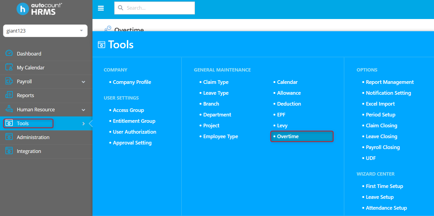
Task: Click the WIZARD CENTER heading
Action: tap(376, 174)
